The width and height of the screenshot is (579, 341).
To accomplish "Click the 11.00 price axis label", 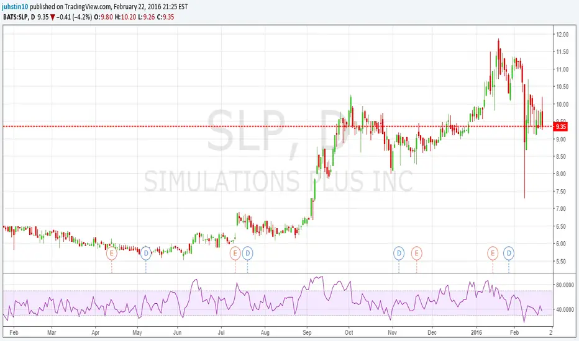I will 562,69.
